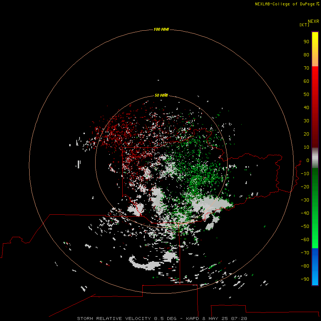This screenshot has width=321, height=321.
Task: Select the positive 60 knot scale label
Action: [306, 81]
